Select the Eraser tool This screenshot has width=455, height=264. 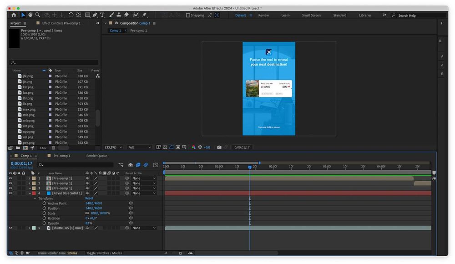[126, 15]
